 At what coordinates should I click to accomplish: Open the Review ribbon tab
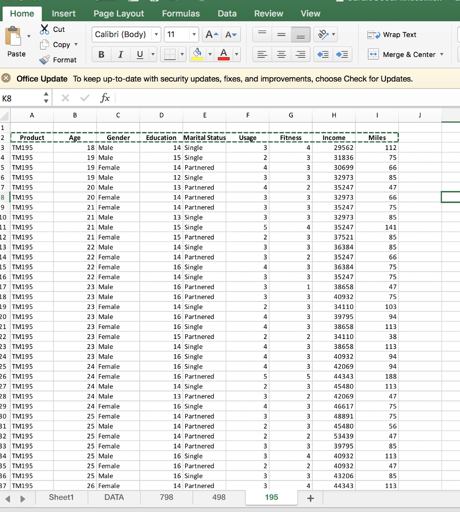pyautogui.click(x=269, y=13)
